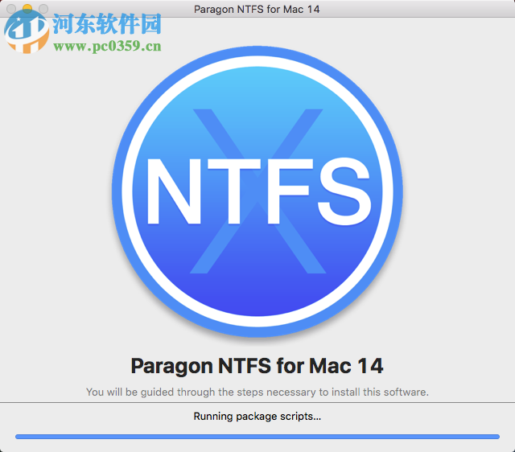Click the window title "Paragon NTFS for Mac 14"
Screen dimensions: 515x452
257,9
